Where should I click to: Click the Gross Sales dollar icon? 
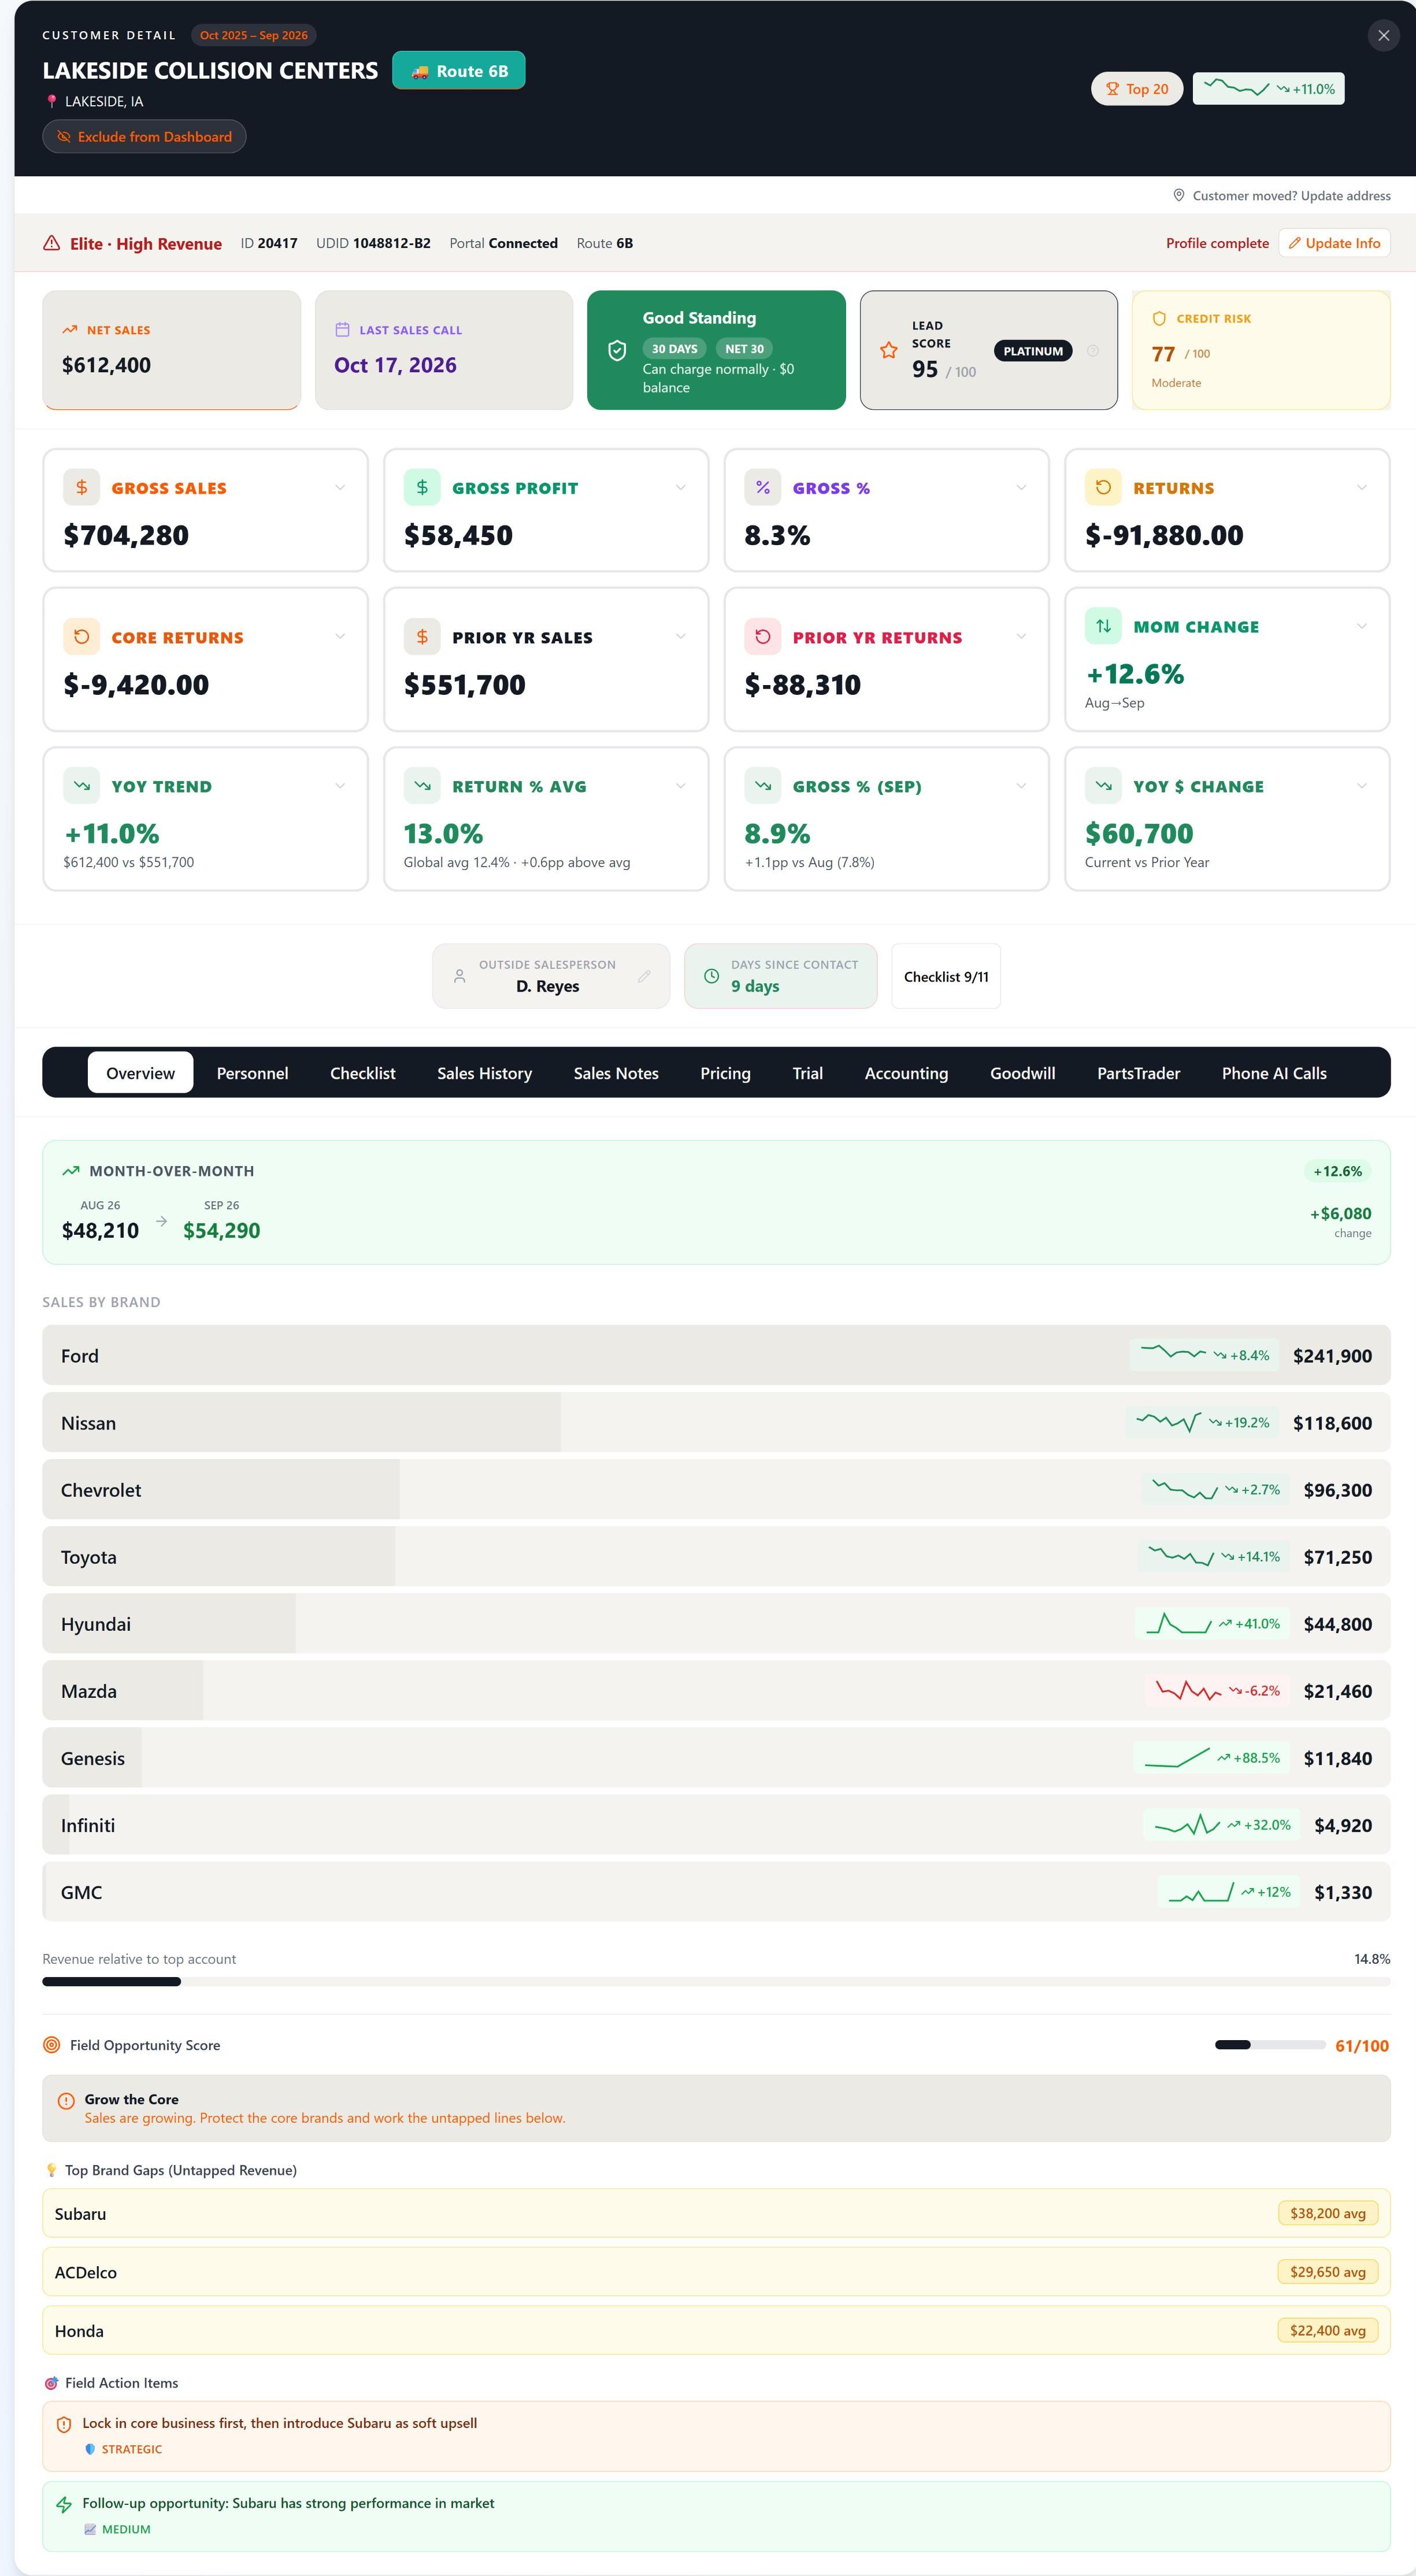(82, 487)
